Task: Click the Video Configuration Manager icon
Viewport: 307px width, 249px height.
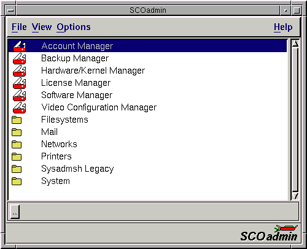Action: pyautogui.click(x=19, y=107)
